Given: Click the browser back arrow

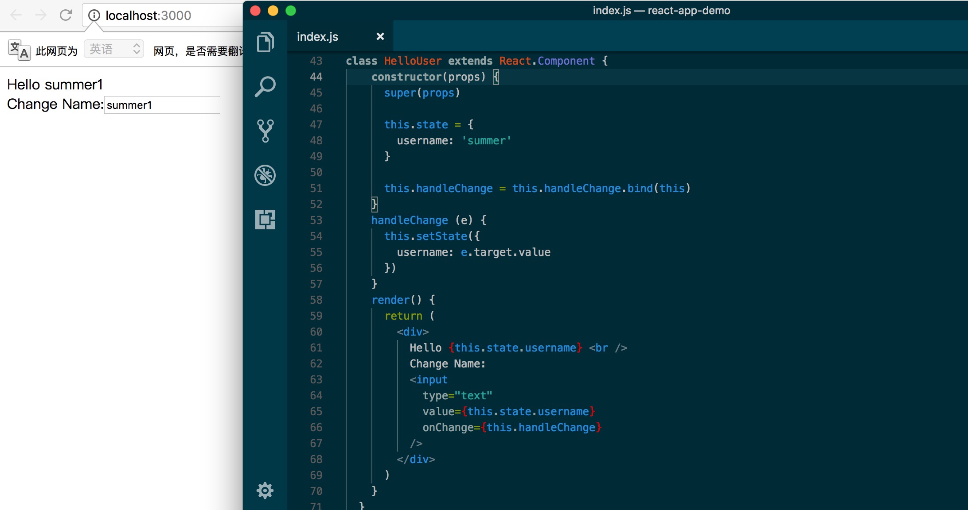Looking at the screenshot, I should click(x=16, y=15).
